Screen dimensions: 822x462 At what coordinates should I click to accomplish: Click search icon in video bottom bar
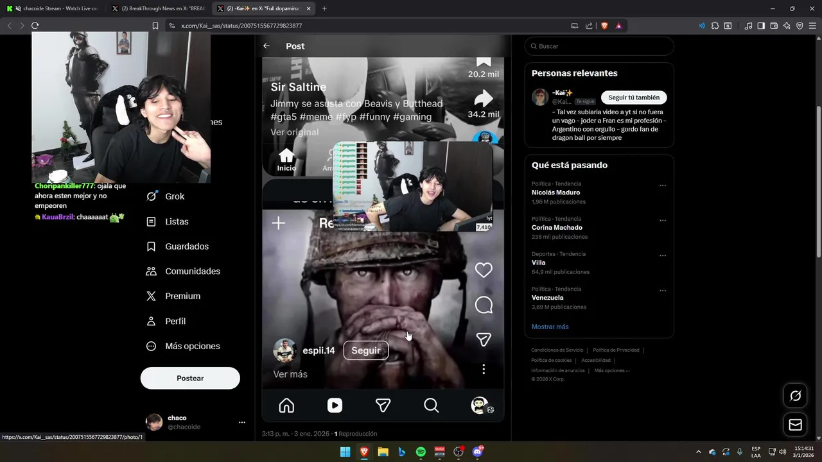[x=431, y=406]
